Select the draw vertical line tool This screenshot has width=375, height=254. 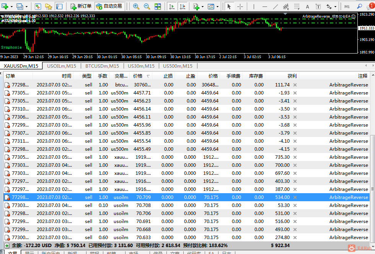253,7
